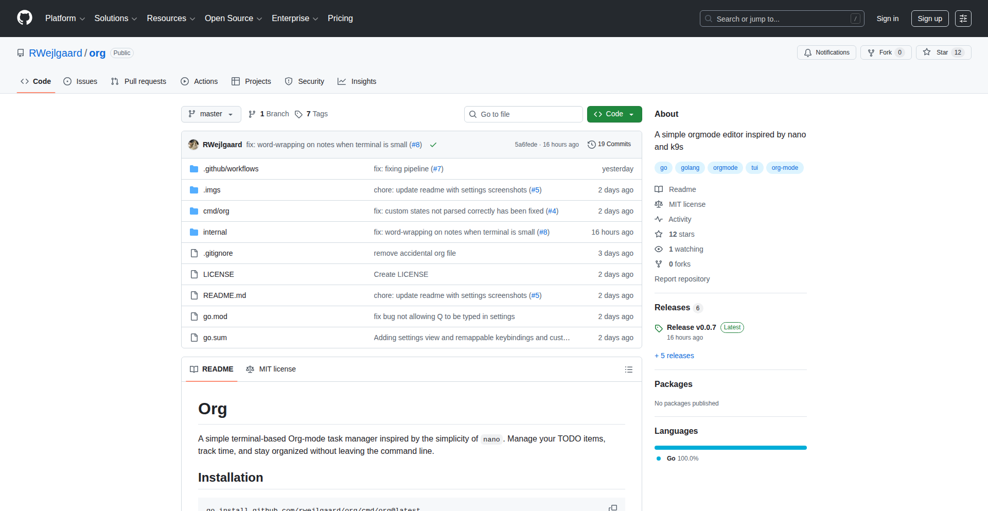Screen dimensions: 988x511
Task: Click the green commit status checkmark
Action: [433, 145]
